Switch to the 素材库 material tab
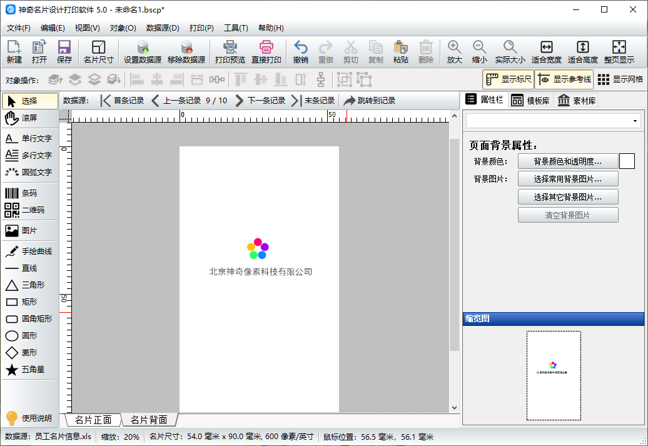 click(x=577, y=101)
